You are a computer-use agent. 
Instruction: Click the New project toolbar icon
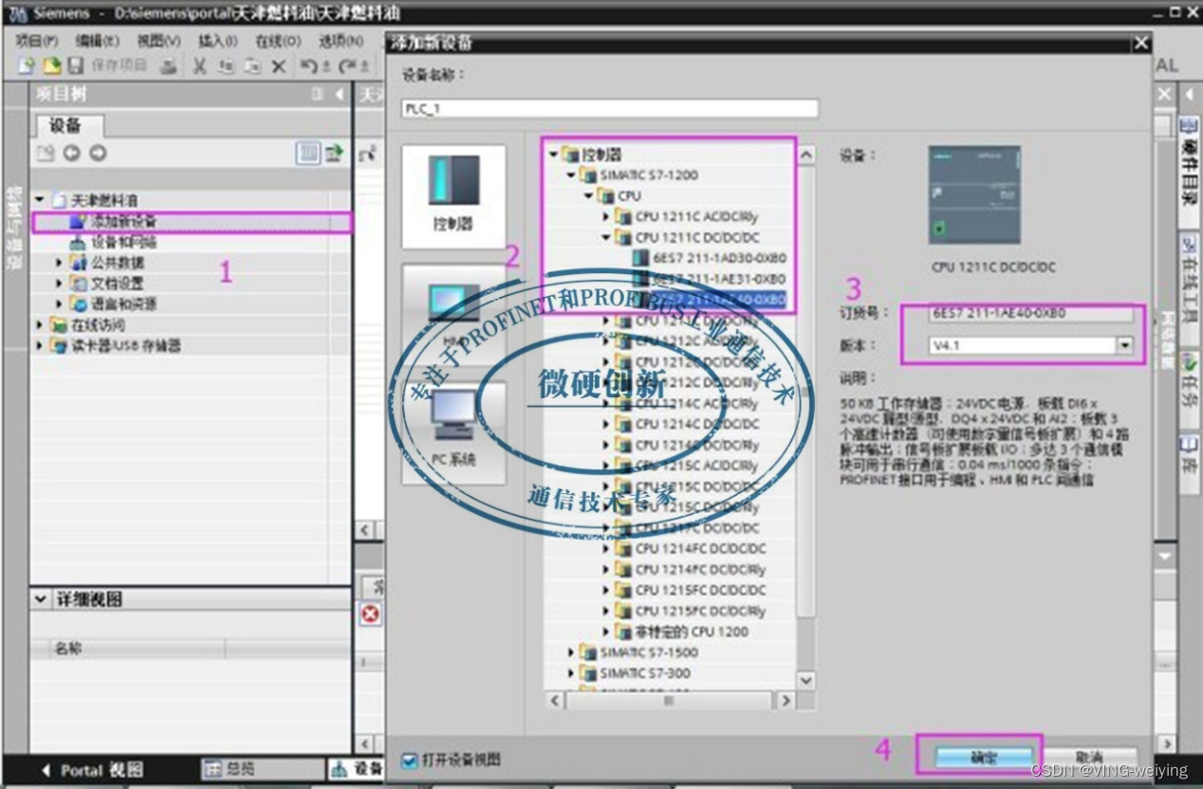(27, 65)
